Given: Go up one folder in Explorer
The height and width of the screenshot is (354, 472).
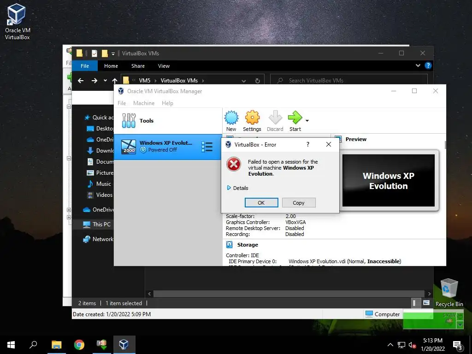Looking at the screenshot, I should 115,80.
